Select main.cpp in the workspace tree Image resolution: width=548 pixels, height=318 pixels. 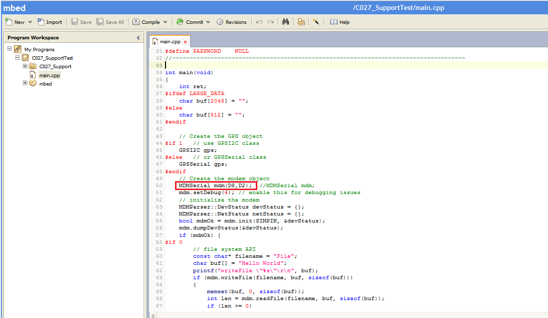click(x=49, y=75)
